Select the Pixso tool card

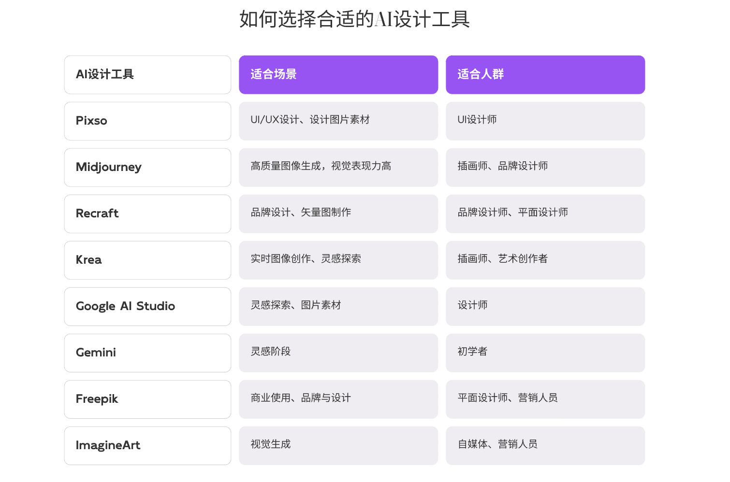pyautogui.click(x=147, y=121)
